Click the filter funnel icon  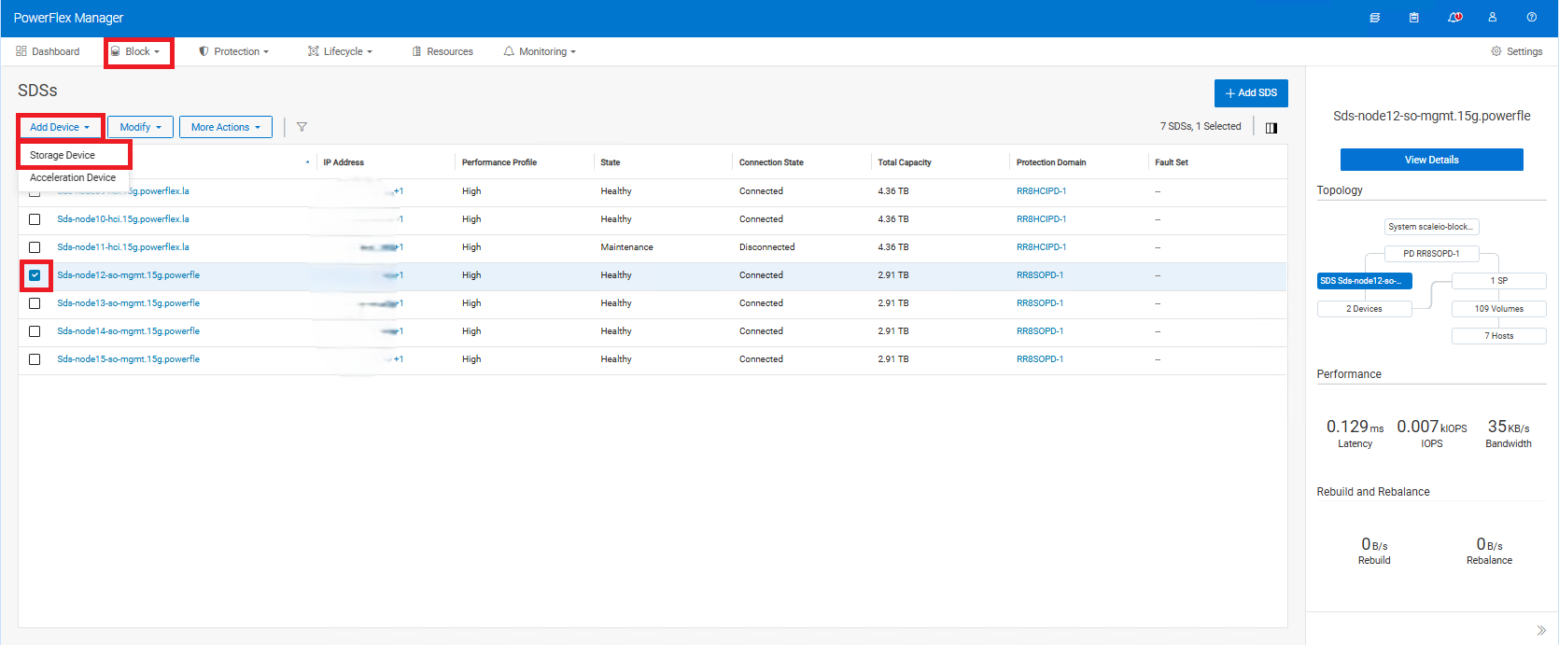click(x=302, y=127)
